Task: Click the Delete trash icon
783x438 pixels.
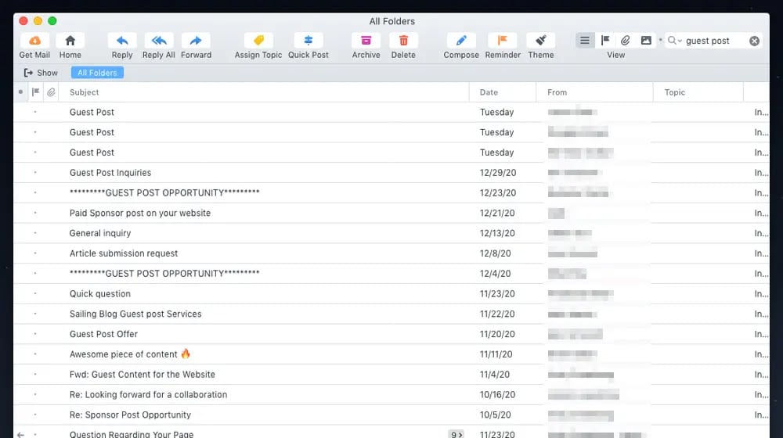Action: 403,41
